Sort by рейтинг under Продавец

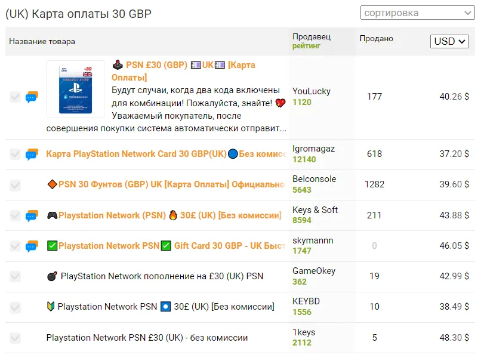[306, 46]
